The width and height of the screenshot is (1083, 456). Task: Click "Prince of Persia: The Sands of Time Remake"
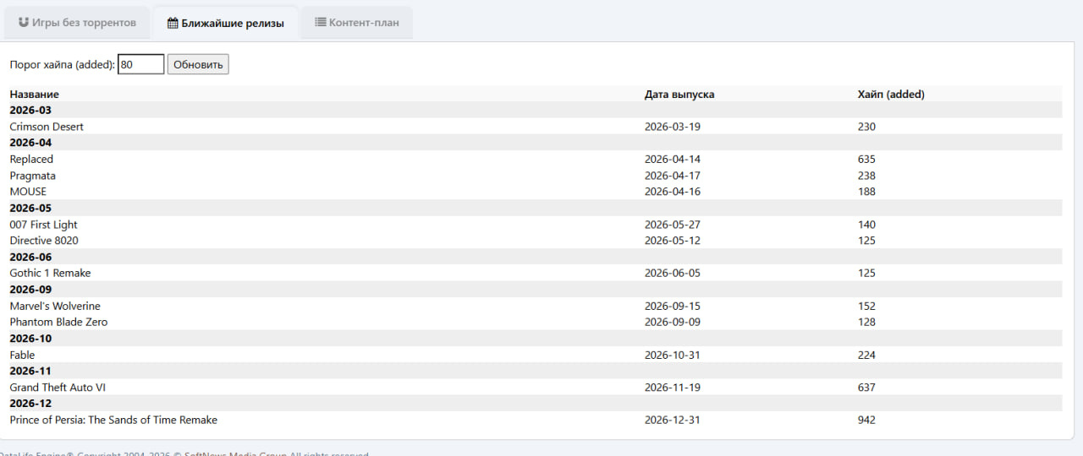[x=113, y=420]
